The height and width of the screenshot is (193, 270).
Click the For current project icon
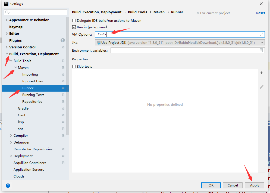(x=198, y=13)
